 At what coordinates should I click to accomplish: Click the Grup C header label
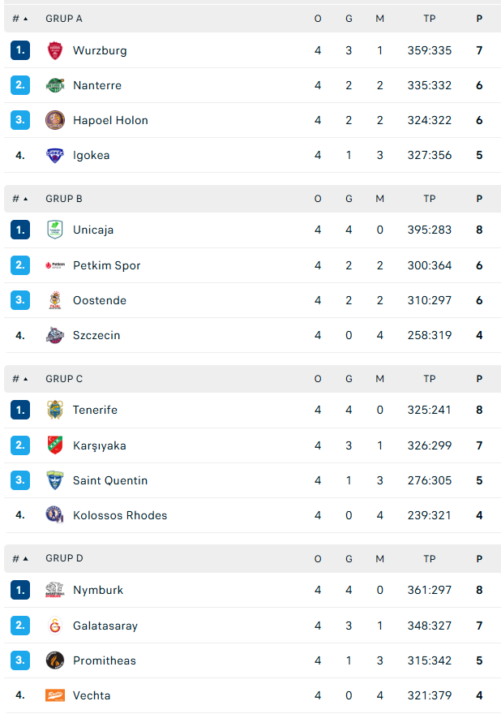pos(64,379)
